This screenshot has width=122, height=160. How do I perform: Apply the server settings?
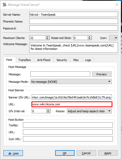pyautogui.click(x=108, y=153)
